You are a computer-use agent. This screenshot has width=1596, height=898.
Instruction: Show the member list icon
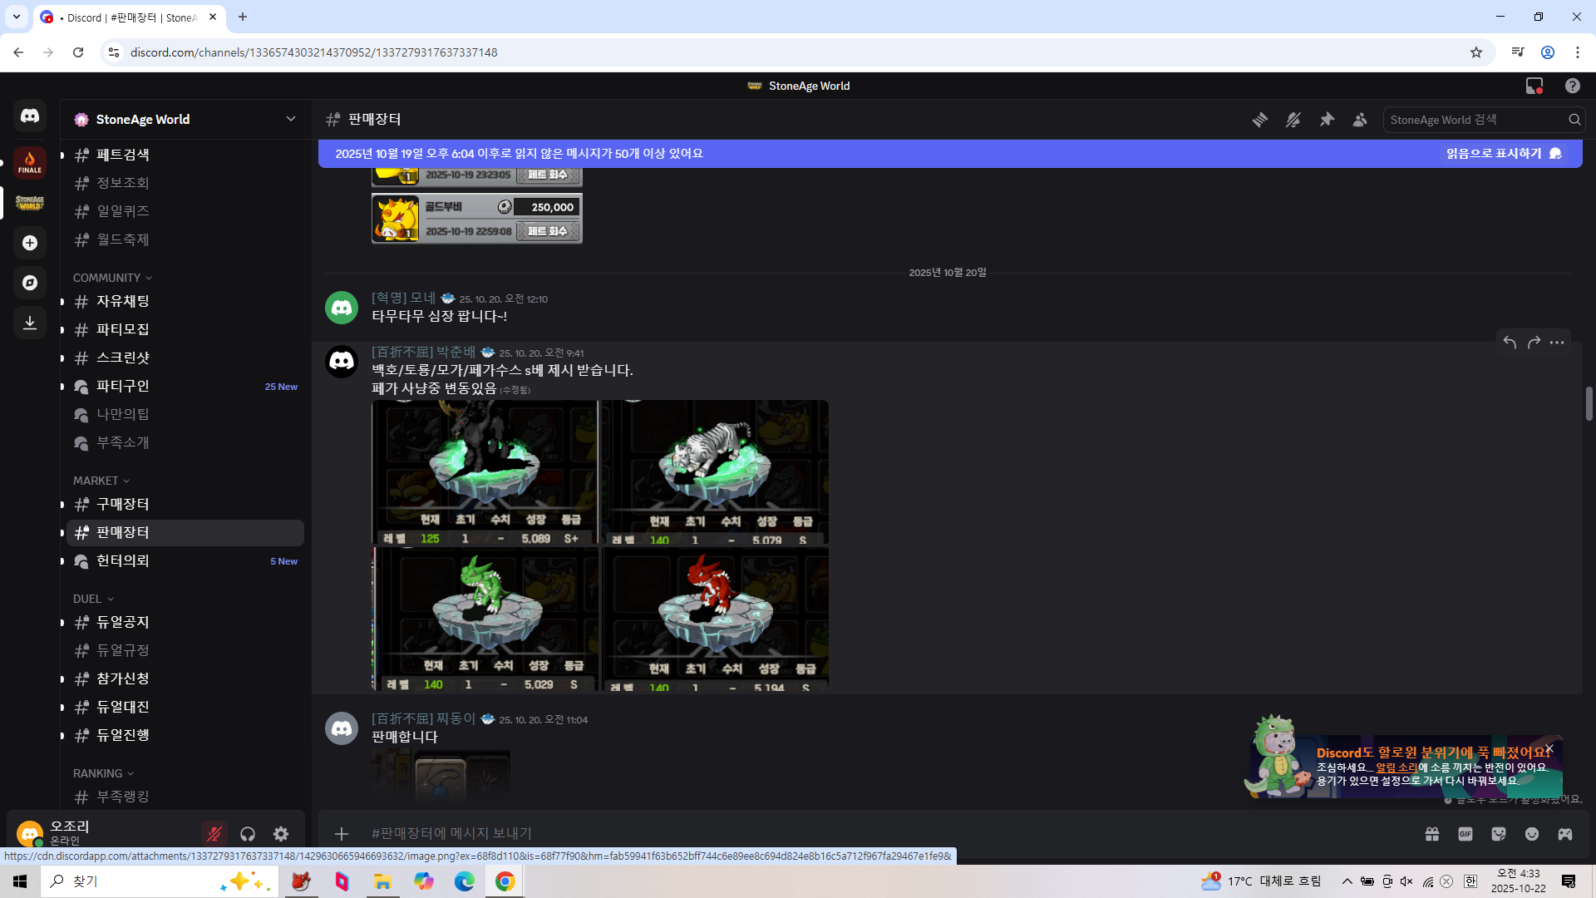click(1360, 120)
